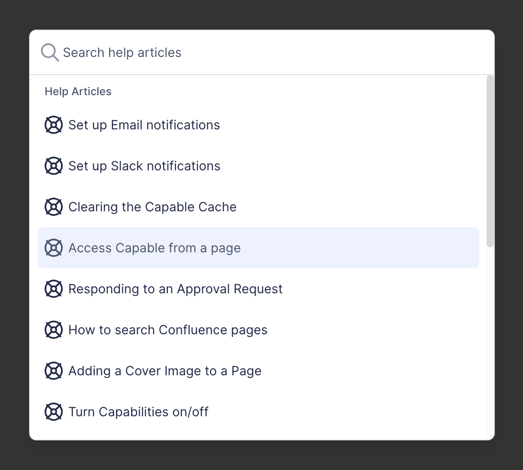Open the Set up Email notifications article
This screenshot has height=470, width=523.
click(144, 125)
